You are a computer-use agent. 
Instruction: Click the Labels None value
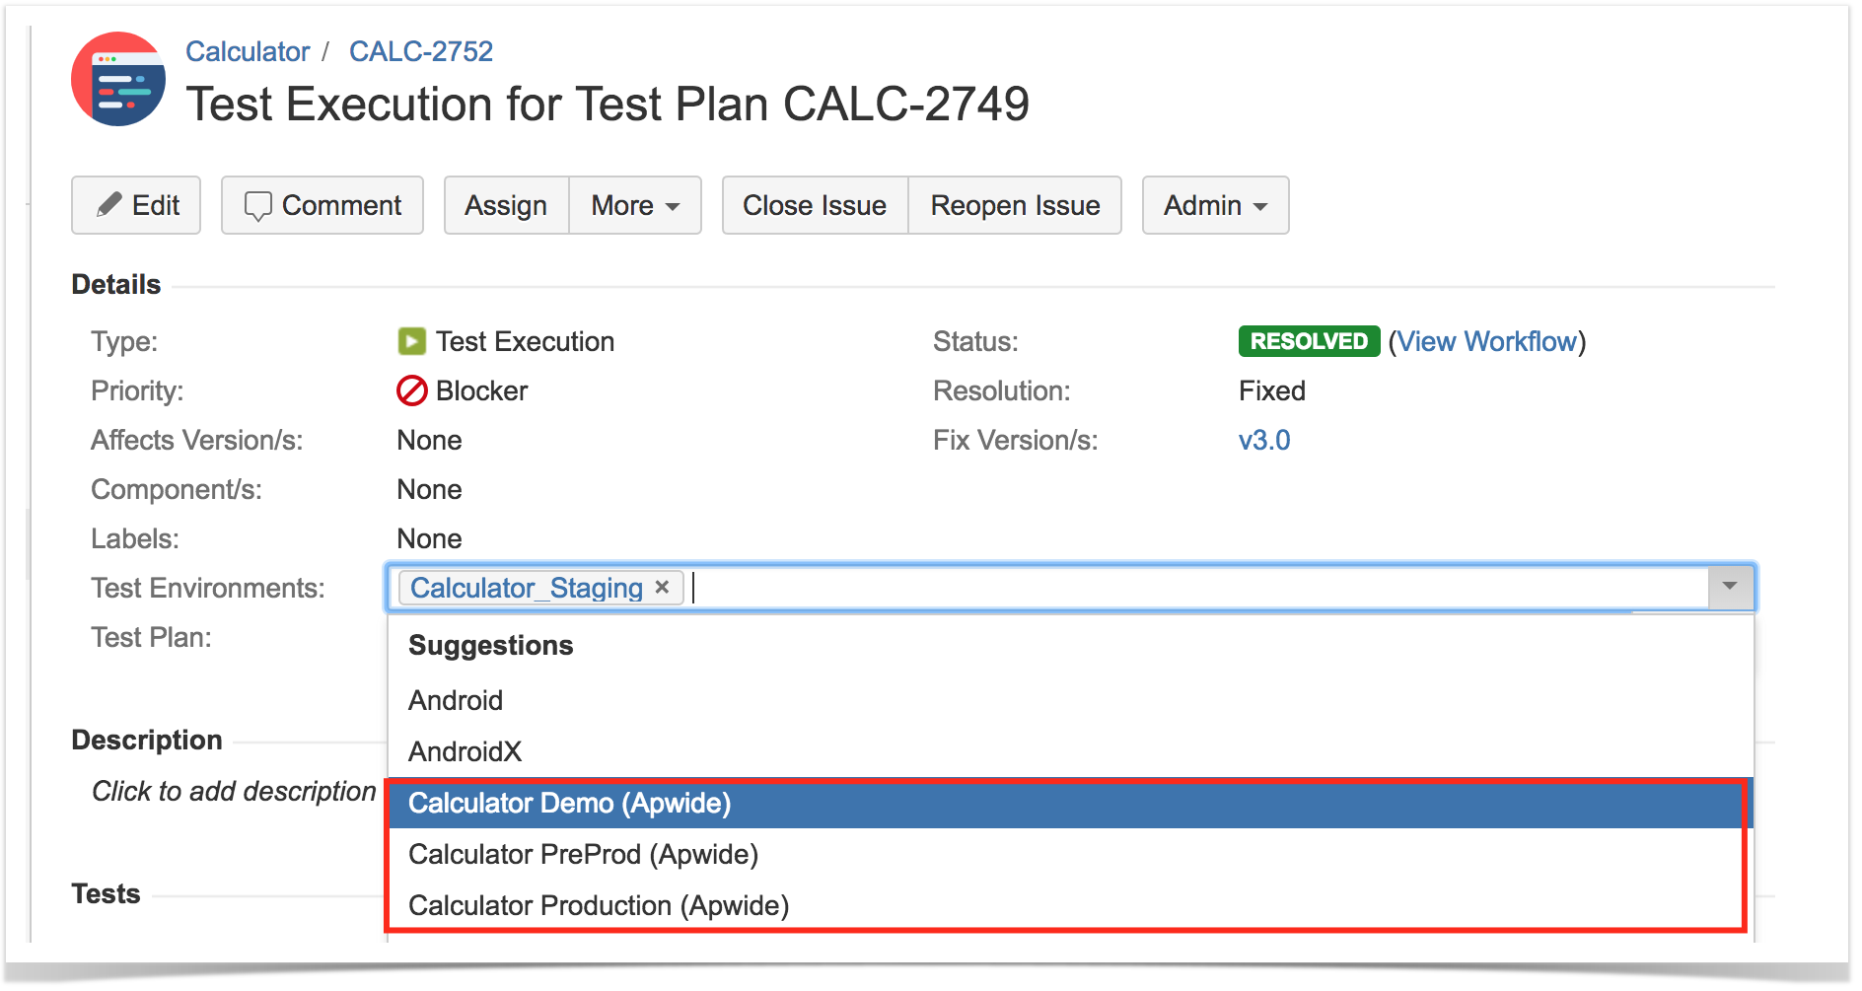click(x=430, y=538)
